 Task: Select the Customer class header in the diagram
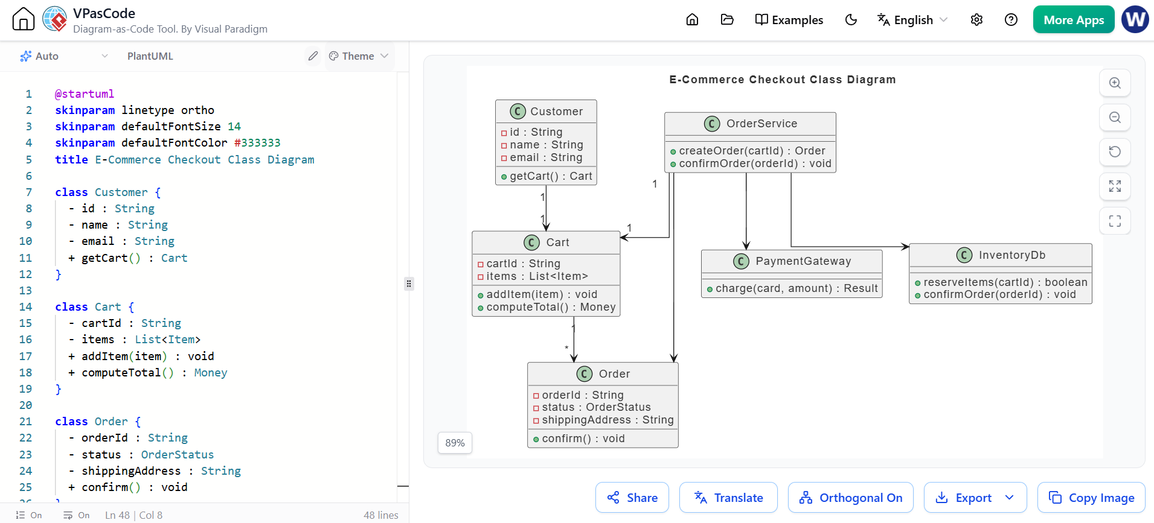[x=546, y=112]
